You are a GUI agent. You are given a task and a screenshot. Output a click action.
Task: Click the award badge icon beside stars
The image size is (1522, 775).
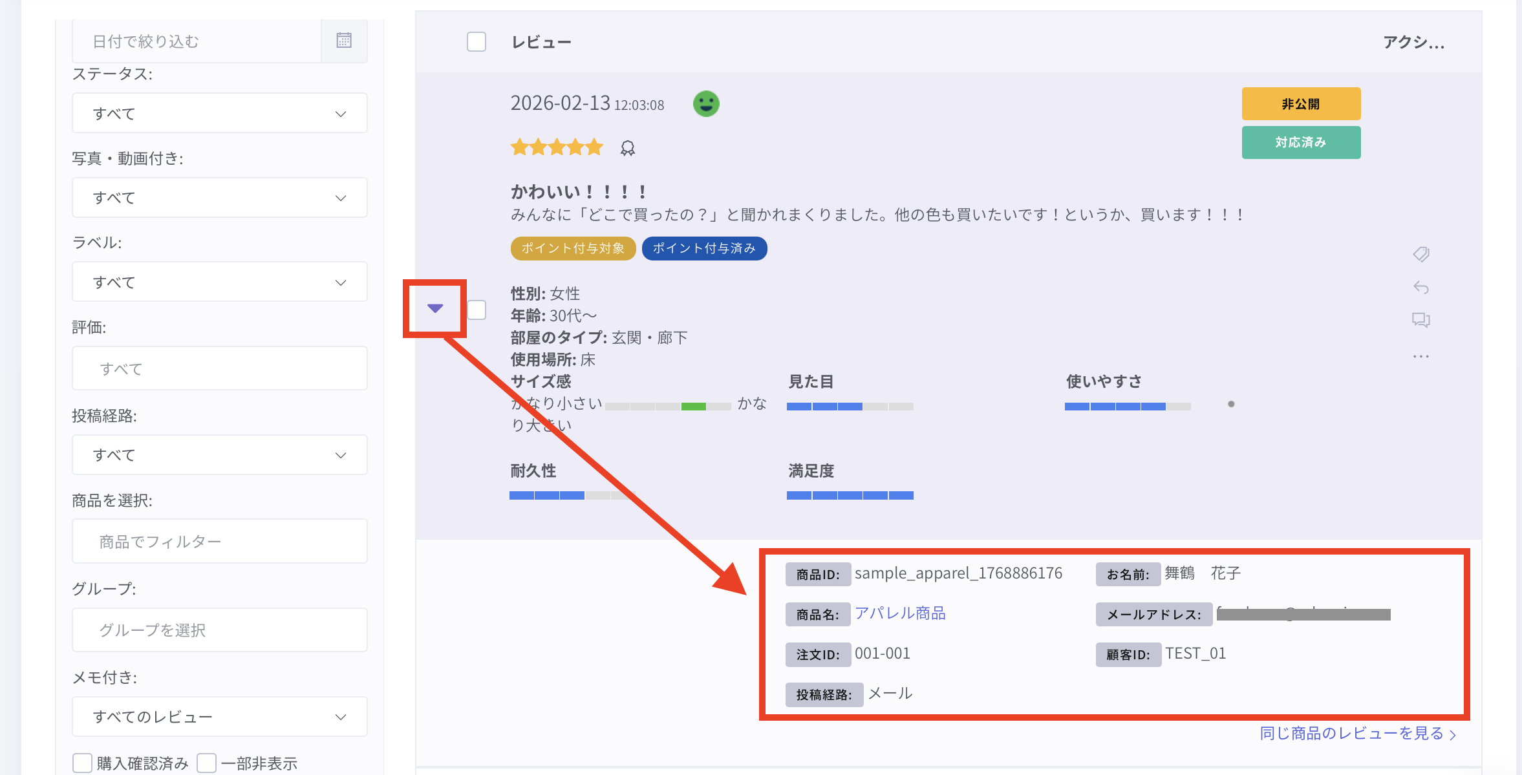pyautogui.click(x=627, y=149)
